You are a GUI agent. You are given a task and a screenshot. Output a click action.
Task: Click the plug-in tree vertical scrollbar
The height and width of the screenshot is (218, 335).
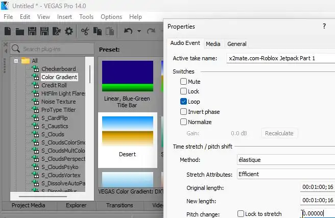point(90,75)
